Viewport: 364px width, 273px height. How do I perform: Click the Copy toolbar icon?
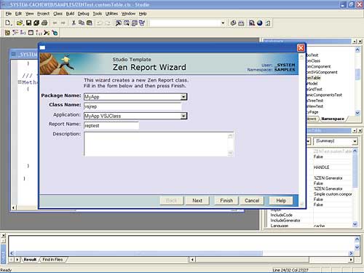click(82, 23)
